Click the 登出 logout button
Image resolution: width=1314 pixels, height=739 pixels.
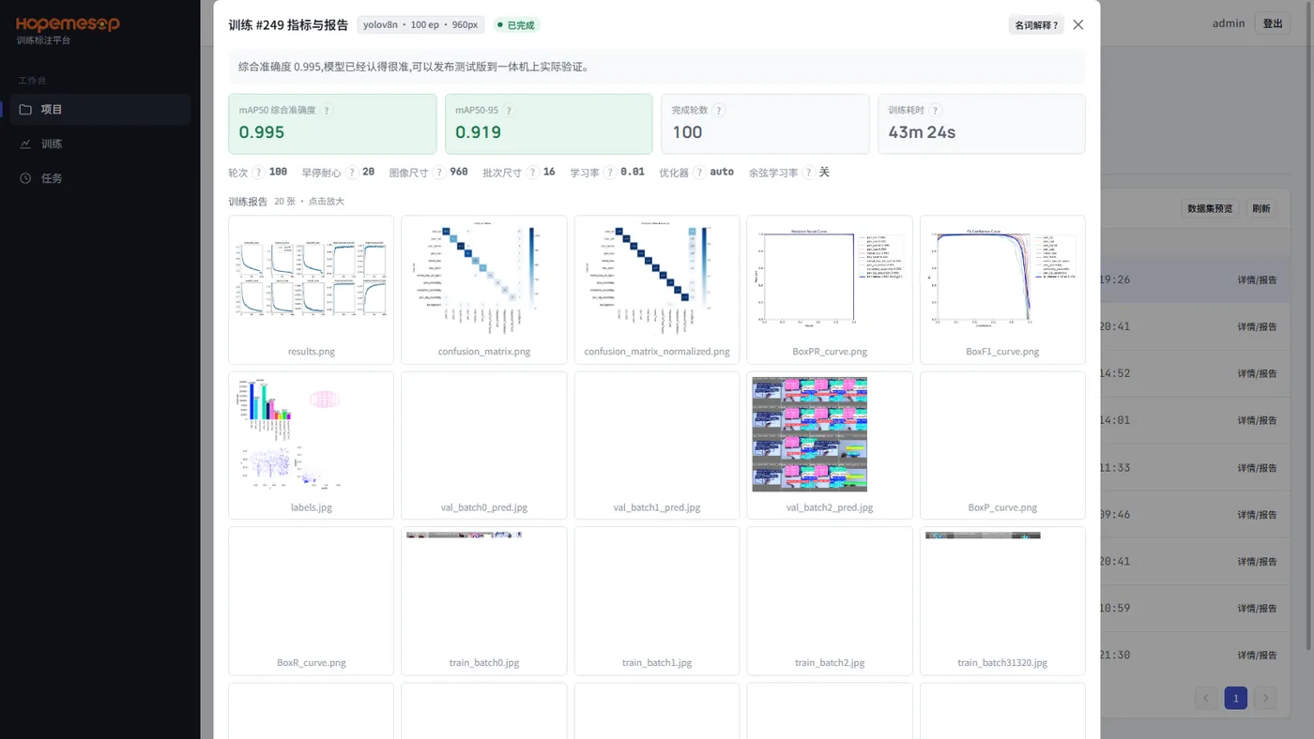coord(1273,23)
